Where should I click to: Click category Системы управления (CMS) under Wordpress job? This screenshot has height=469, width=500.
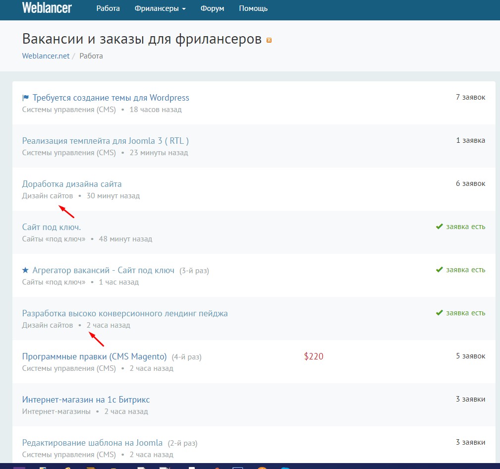[69, 110]
